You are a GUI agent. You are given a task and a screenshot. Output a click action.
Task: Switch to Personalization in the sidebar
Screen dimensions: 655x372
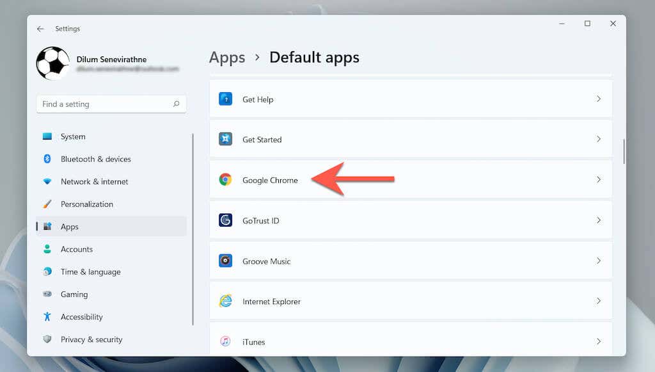[x=48, y=204]
